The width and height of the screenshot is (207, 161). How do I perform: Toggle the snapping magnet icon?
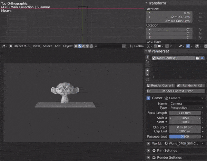156,46
